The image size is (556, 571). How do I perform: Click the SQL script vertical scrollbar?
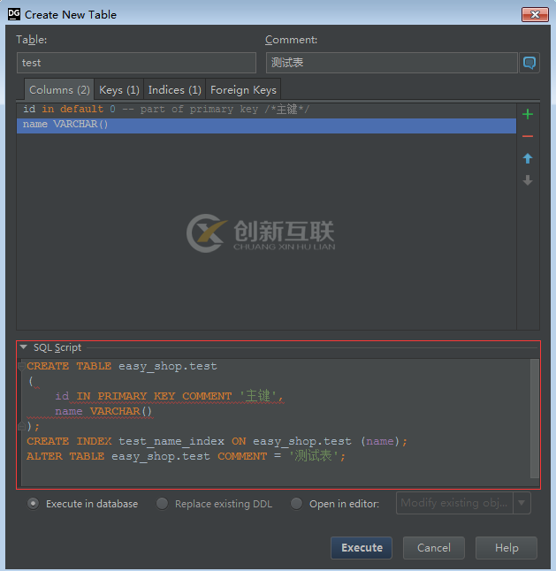[x=534, y=418]
